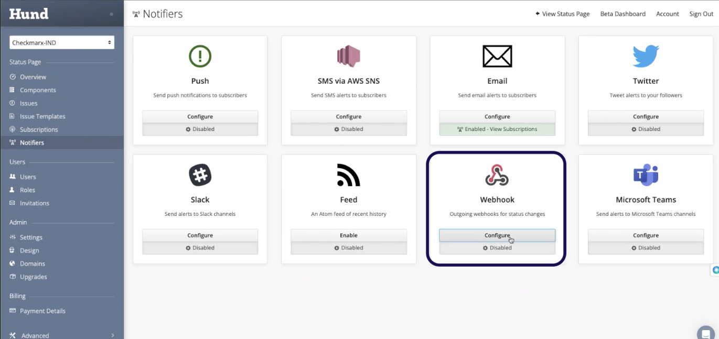The image size is (719, 339).
Task: Toggle Disabled status on SMS card
Action: (x=349, y=129)
